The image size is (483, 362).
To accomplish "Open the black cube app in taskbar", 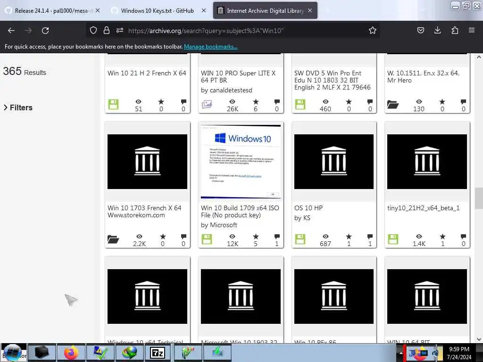I will point(42,353).
